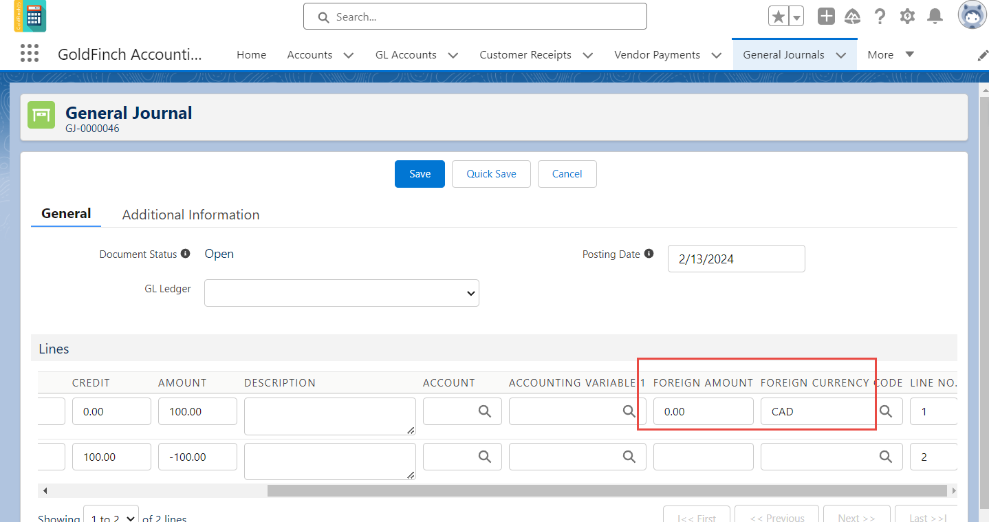Image resolution: width=989 pixels, height=522 pixels.
Task: Click the magnifier in the global search box
Action: (x=323, y=17)
